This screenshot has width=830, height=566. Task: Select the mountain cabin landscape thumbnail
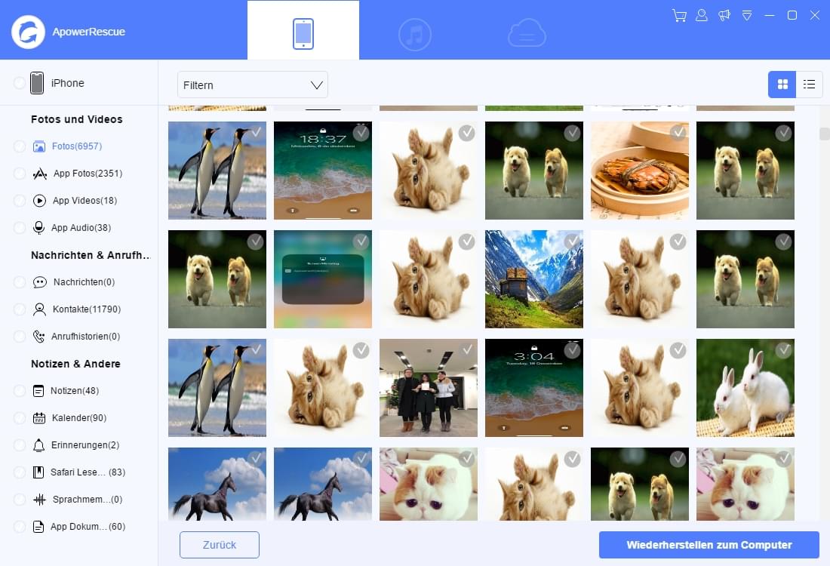[534, 279]
